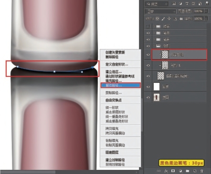Click the lock image pixels brush icon
The image size is (211, 174).
[163, 19]
